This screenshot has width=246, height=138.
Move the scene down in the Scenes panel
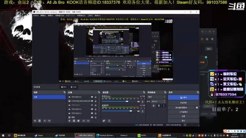(49, 121)
